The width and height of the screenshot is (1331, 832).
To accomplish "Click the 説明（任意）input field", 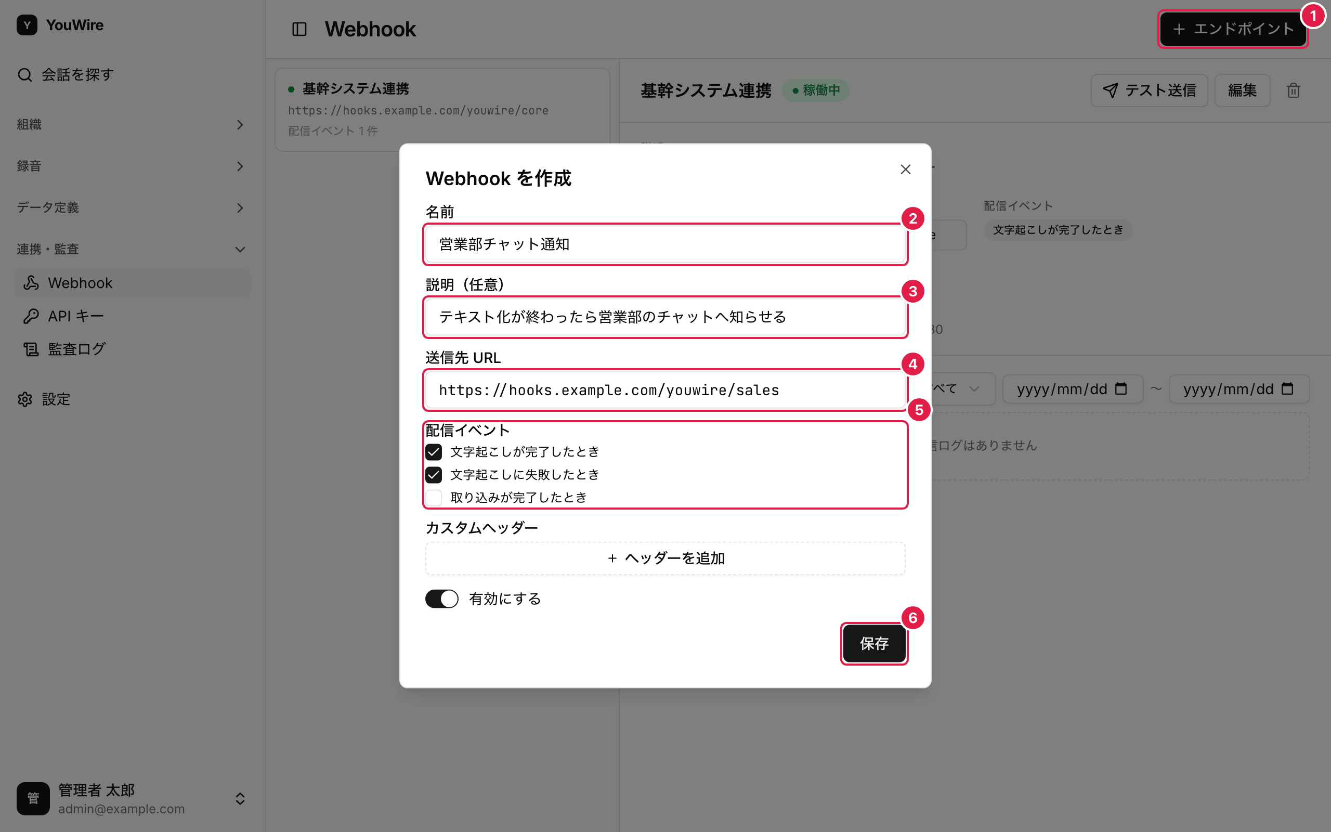I will [665, 317].
